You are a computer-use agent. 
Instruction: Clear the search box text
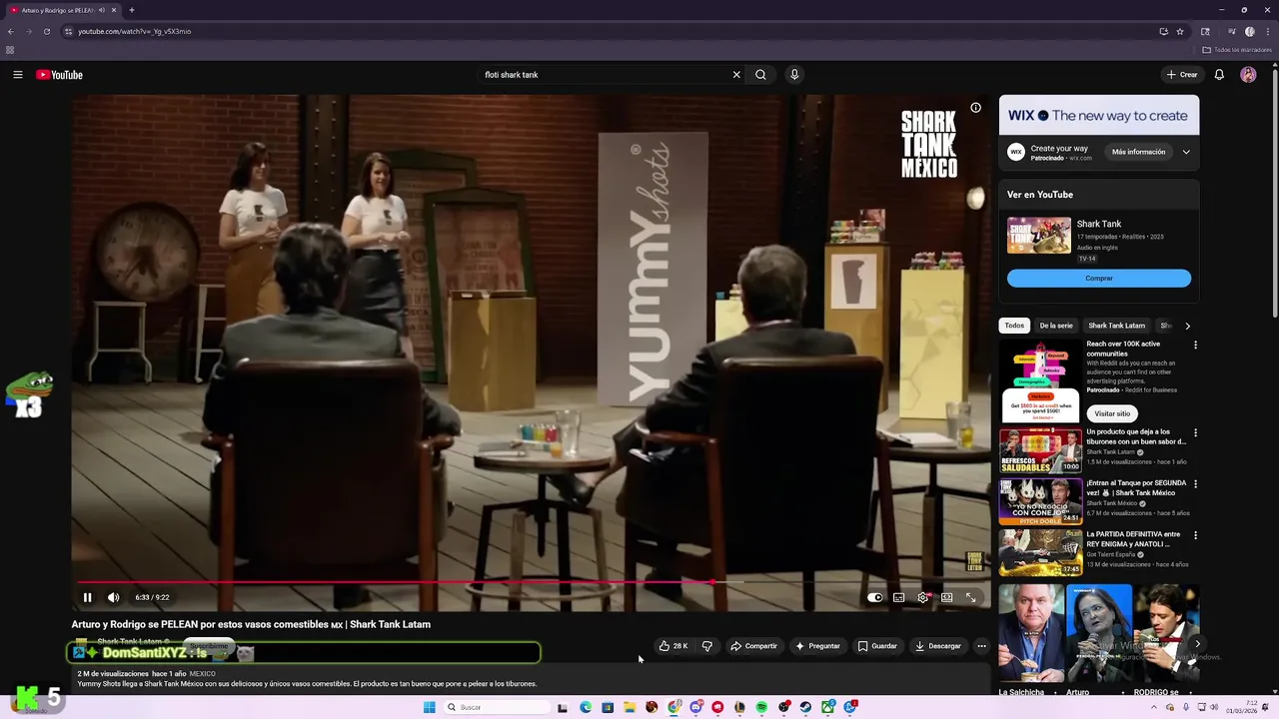(736, 75)
